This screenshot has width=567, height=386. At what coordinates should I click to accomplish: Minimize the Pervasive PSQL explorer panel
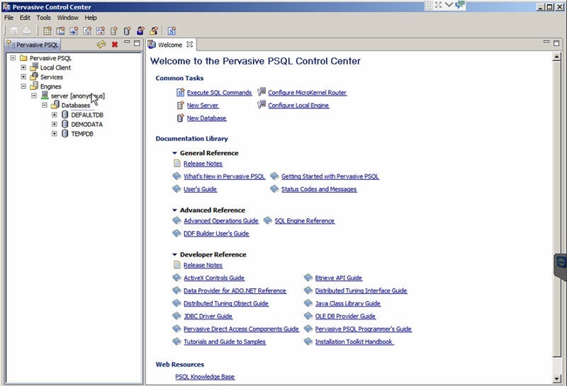click(x=127, y=42)
